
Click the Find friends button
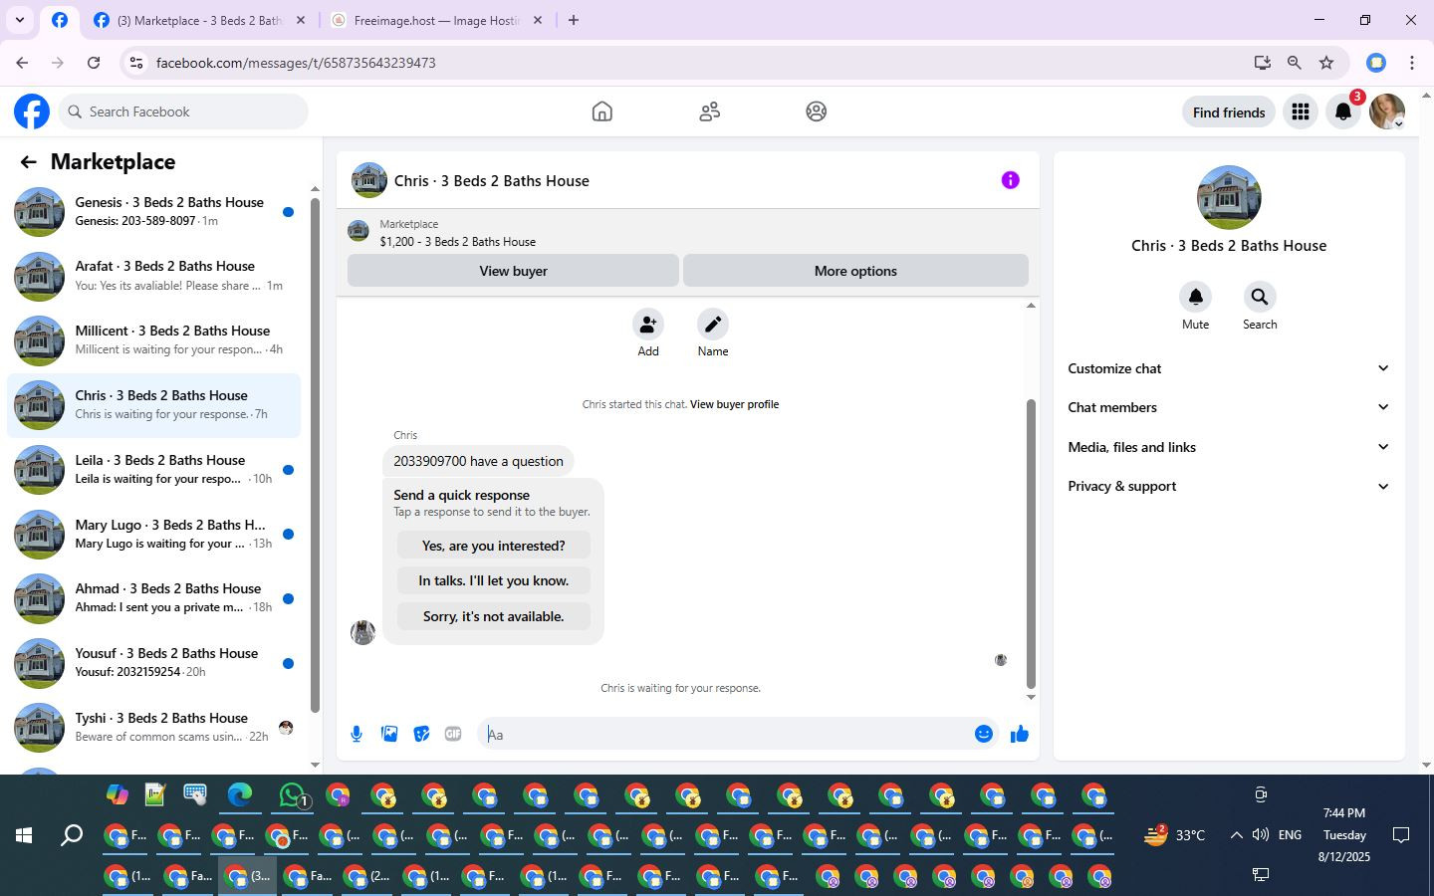coord(1229,112)
